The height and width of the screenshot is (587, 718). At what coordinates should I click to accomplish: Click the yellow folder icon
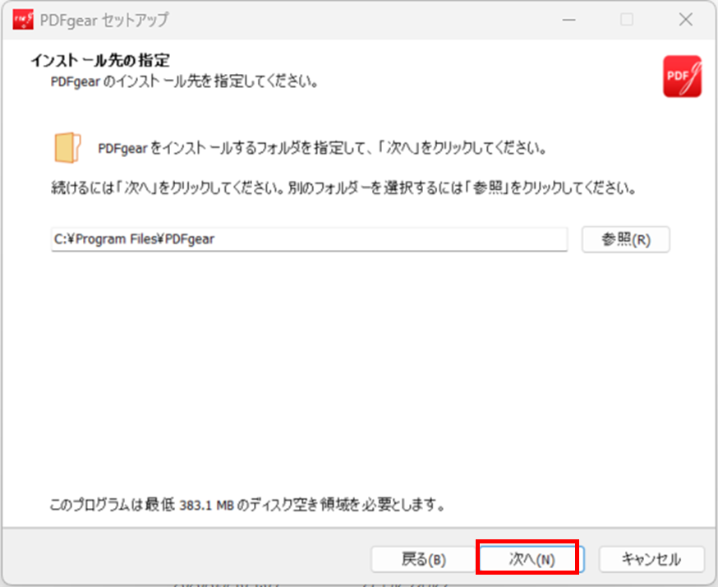tap(67, 147)
